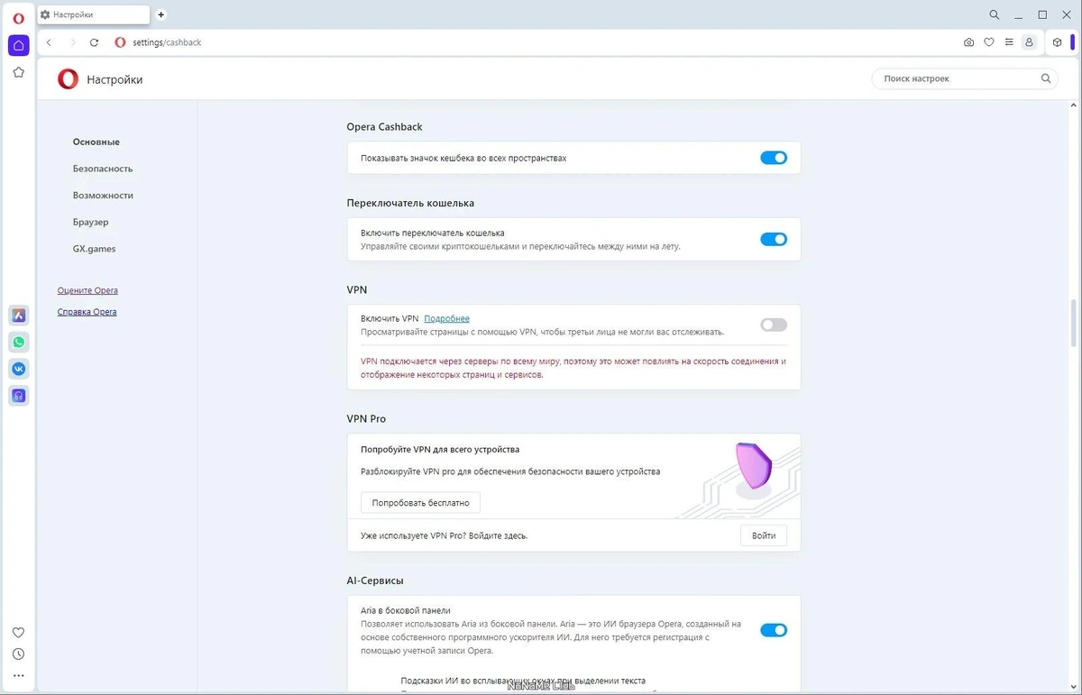The image size is (1082, 695).
Task: Open sidebar setup three-dots menu
Action: (x=18, y=675)
